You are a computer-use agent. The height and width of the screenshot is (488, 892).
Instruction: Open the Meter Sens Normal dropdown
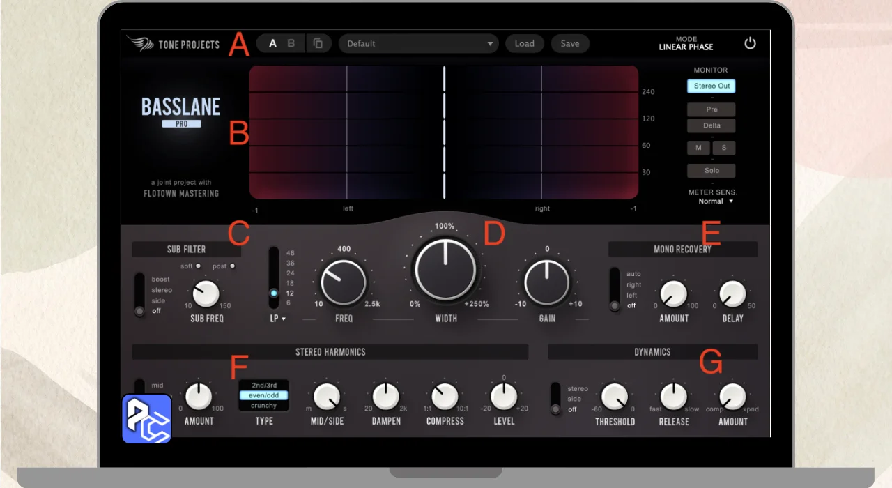click(x=716, y=201)
